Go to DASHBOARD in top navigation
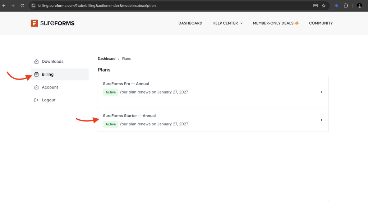This screenshot has height=201, width=368. point(190,23)
